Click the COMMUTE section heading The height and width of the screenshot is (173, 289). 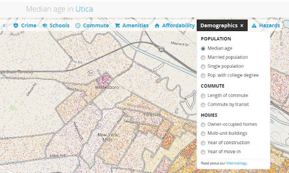click(213, 86)
